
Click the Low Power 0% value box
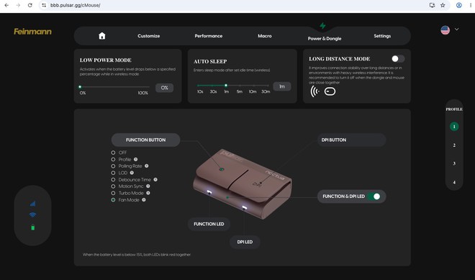click(x=165, y=88)
